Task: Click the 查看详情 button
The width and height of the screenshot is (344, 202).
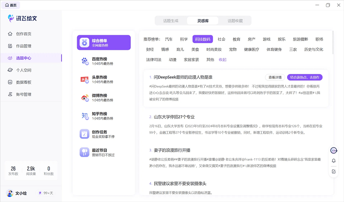Action: click(275, 77)
